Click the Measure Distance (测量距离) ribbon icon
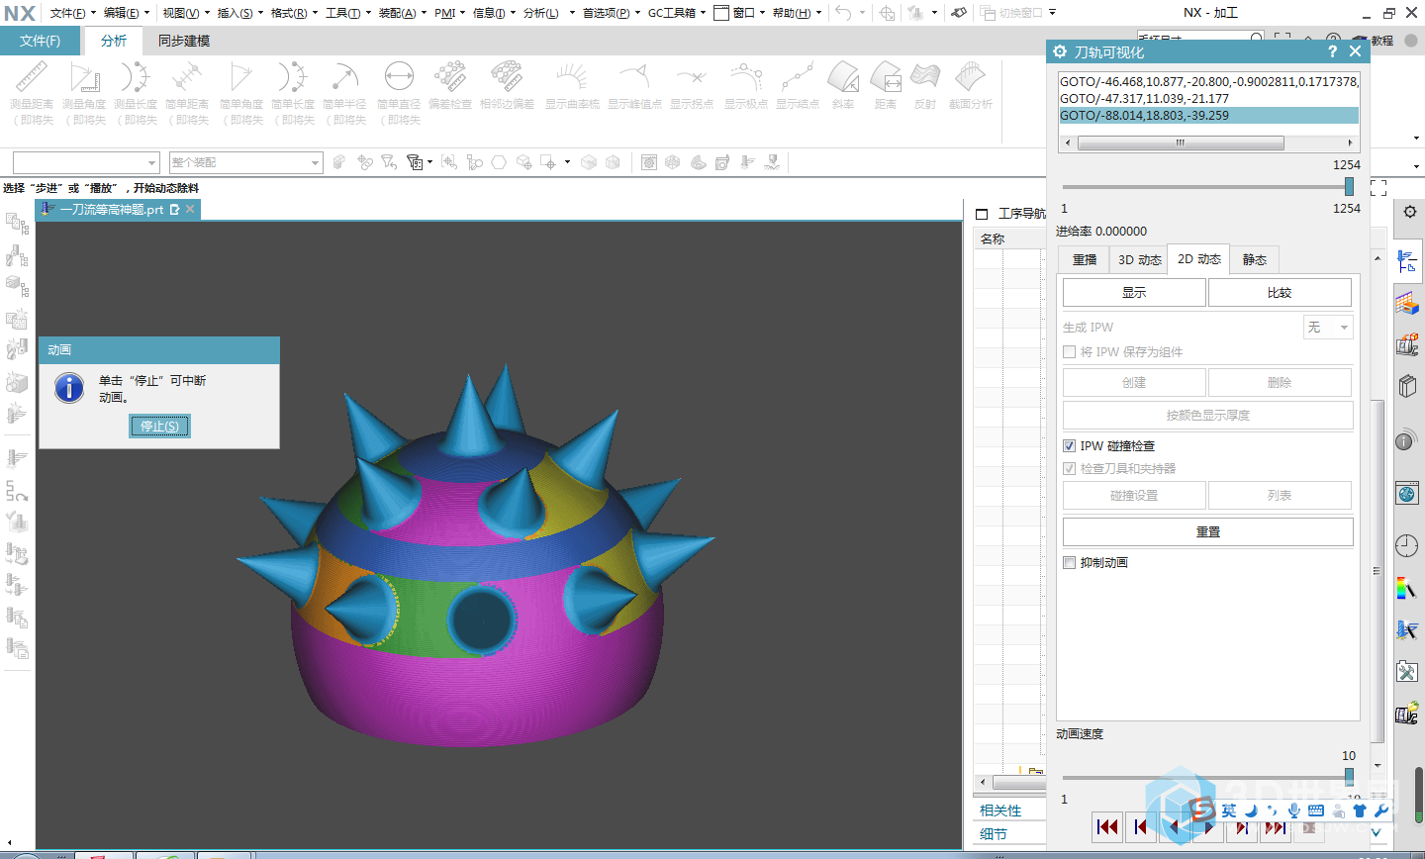This screenshot has height=859, width=1425. 32,77
